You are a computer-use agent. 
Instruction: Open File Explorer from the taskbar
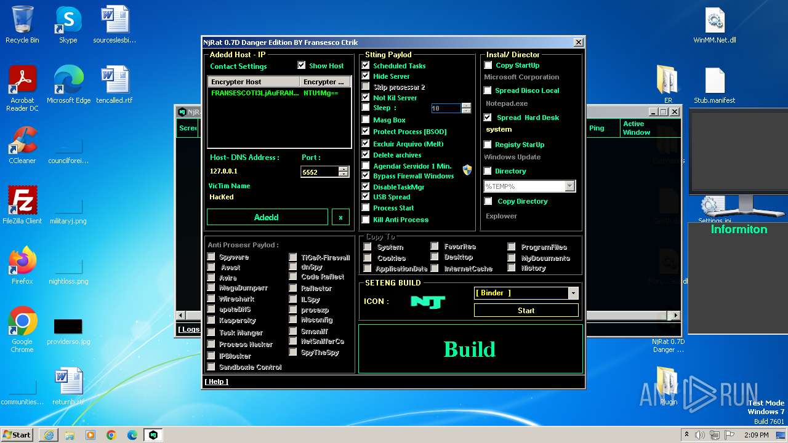70,435
